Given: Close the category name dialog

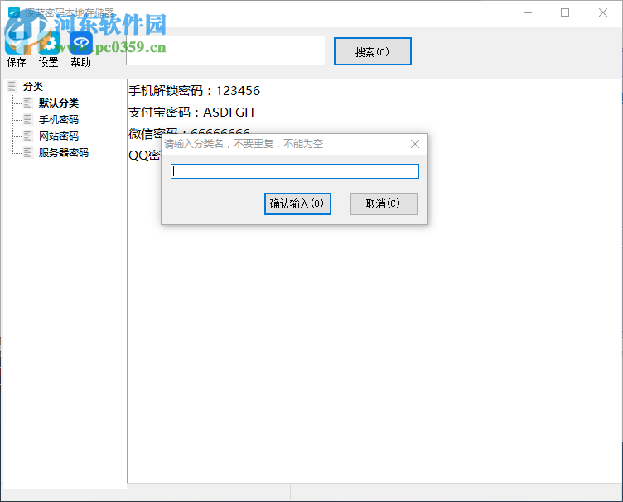Looking at the screenshot, I should click(415, 144).
